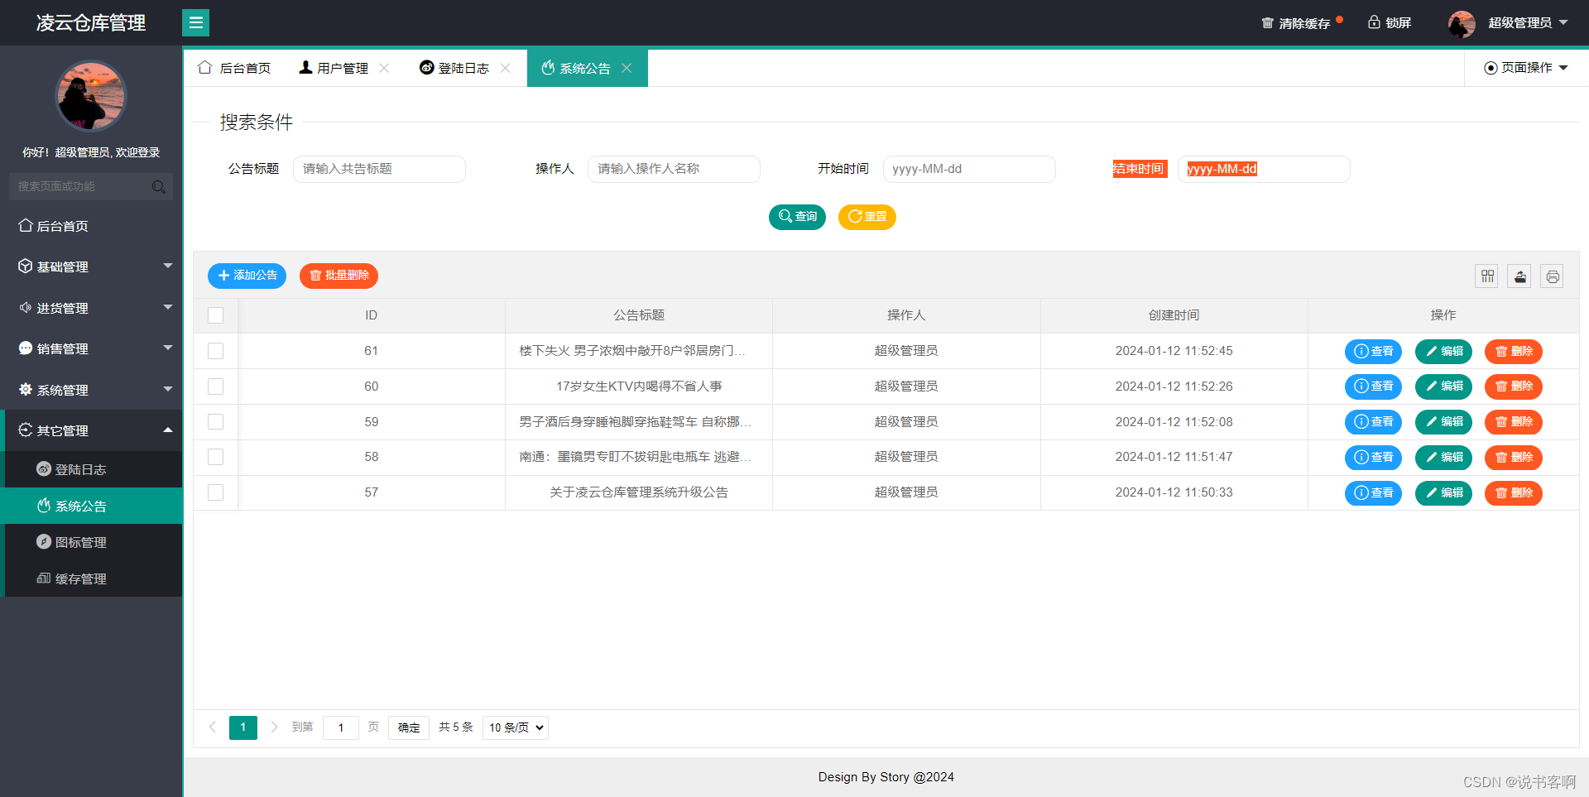
Task: Focus the 操作人 input field
Action: [674, 169]
